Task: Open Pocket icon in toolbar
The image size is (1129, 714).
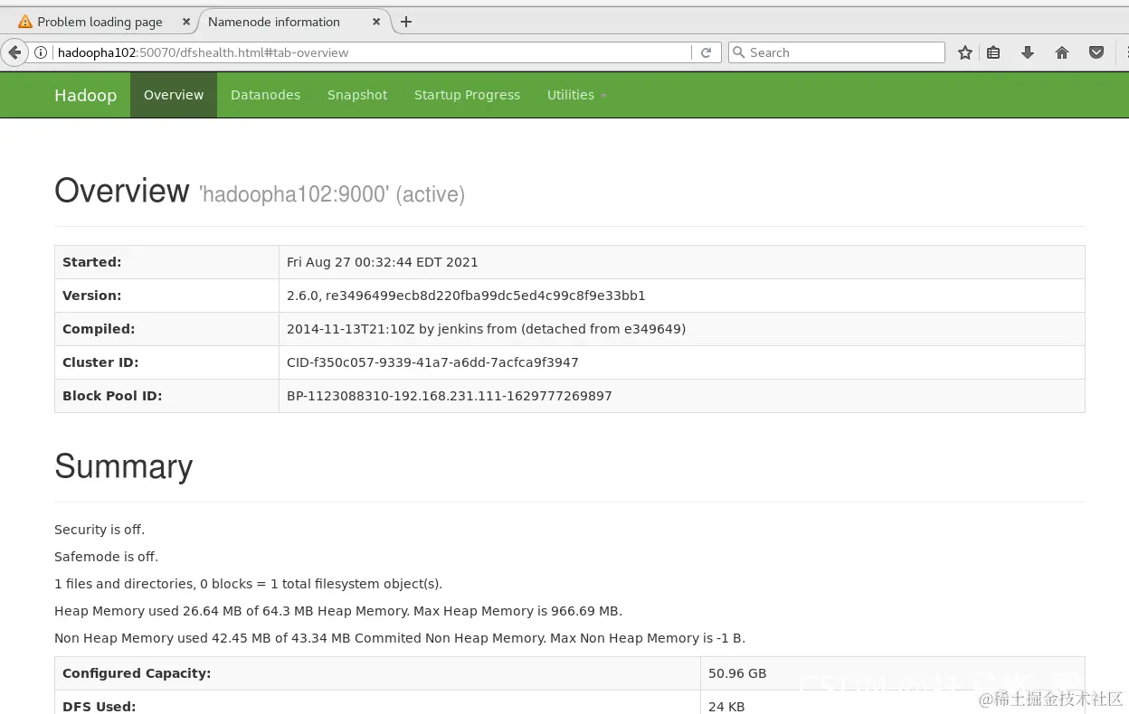Action: tap(1096, 52)
